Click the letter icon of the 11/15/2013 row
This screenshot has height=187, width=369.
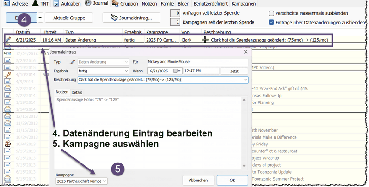point(8,130)
